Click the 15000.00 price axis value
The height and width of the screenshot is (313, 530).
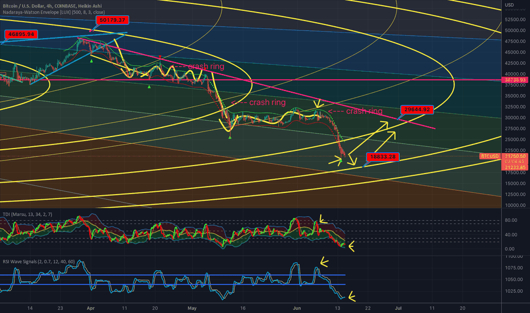(x=515, y=183)
